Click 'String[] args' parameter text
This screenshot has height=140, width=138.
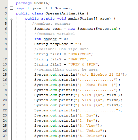(x=95, y=18)
